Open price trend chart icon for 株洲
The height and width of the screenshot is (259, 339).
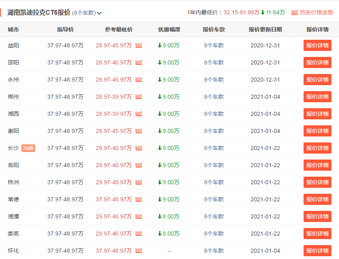pos(139,182)
